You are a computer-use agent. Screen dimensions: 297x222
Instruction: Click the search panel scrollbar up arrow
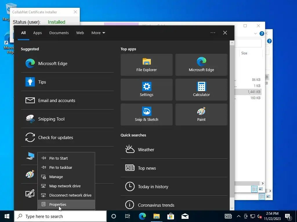coord(232,43)
